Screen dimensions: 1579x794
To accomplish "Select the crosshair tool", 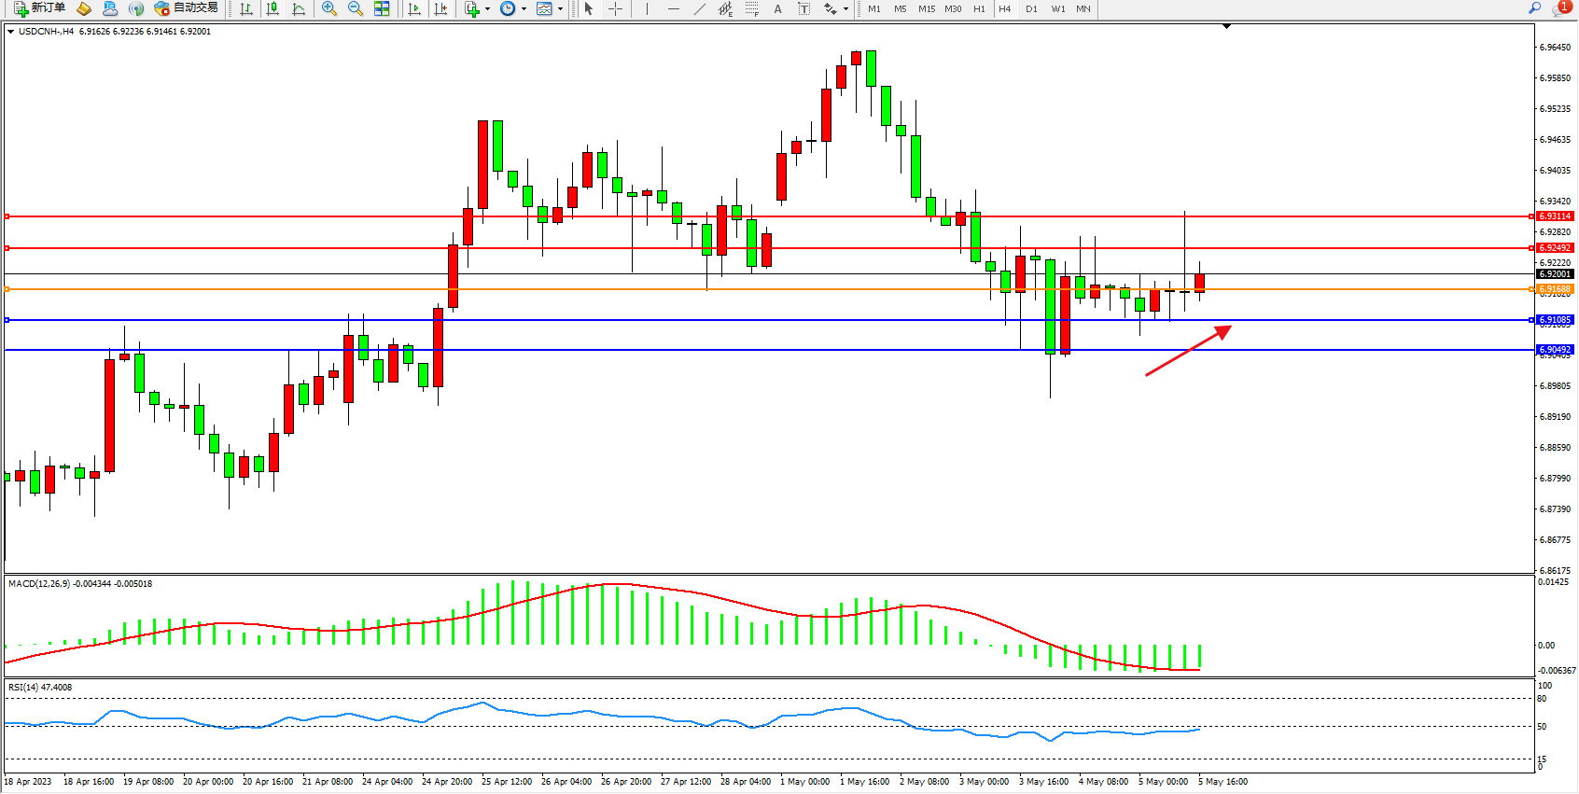I will (x=615, y=8).
